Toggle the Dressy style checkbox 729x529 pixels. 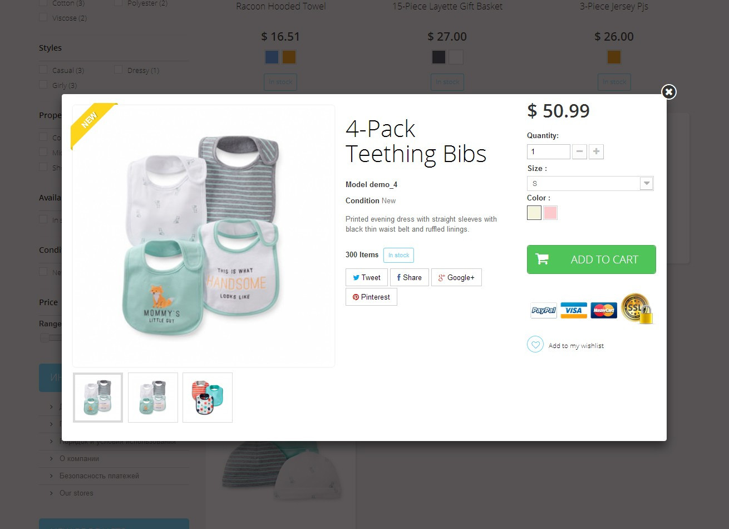(119, 70)
